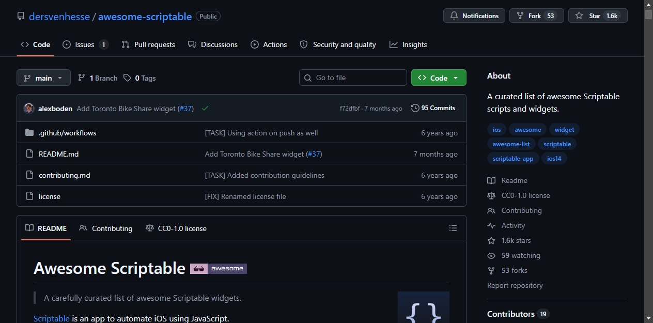Click the awesome topic tag

coord(527,130)
